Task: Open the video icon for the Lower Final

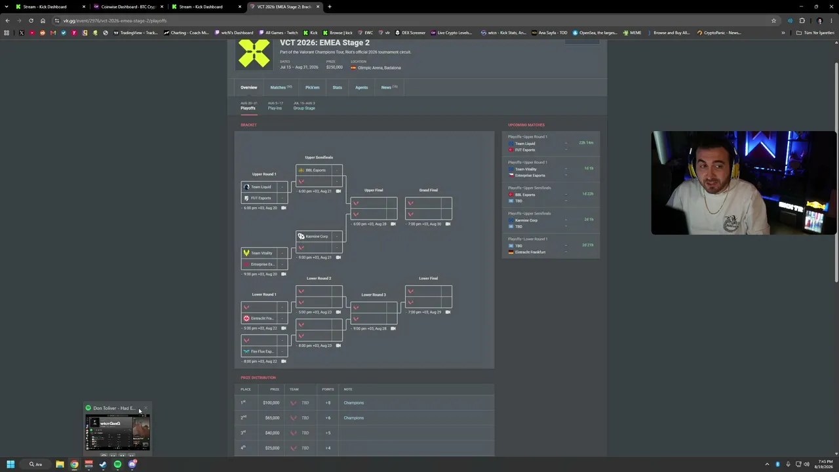Action: click(x=448, y=312)
